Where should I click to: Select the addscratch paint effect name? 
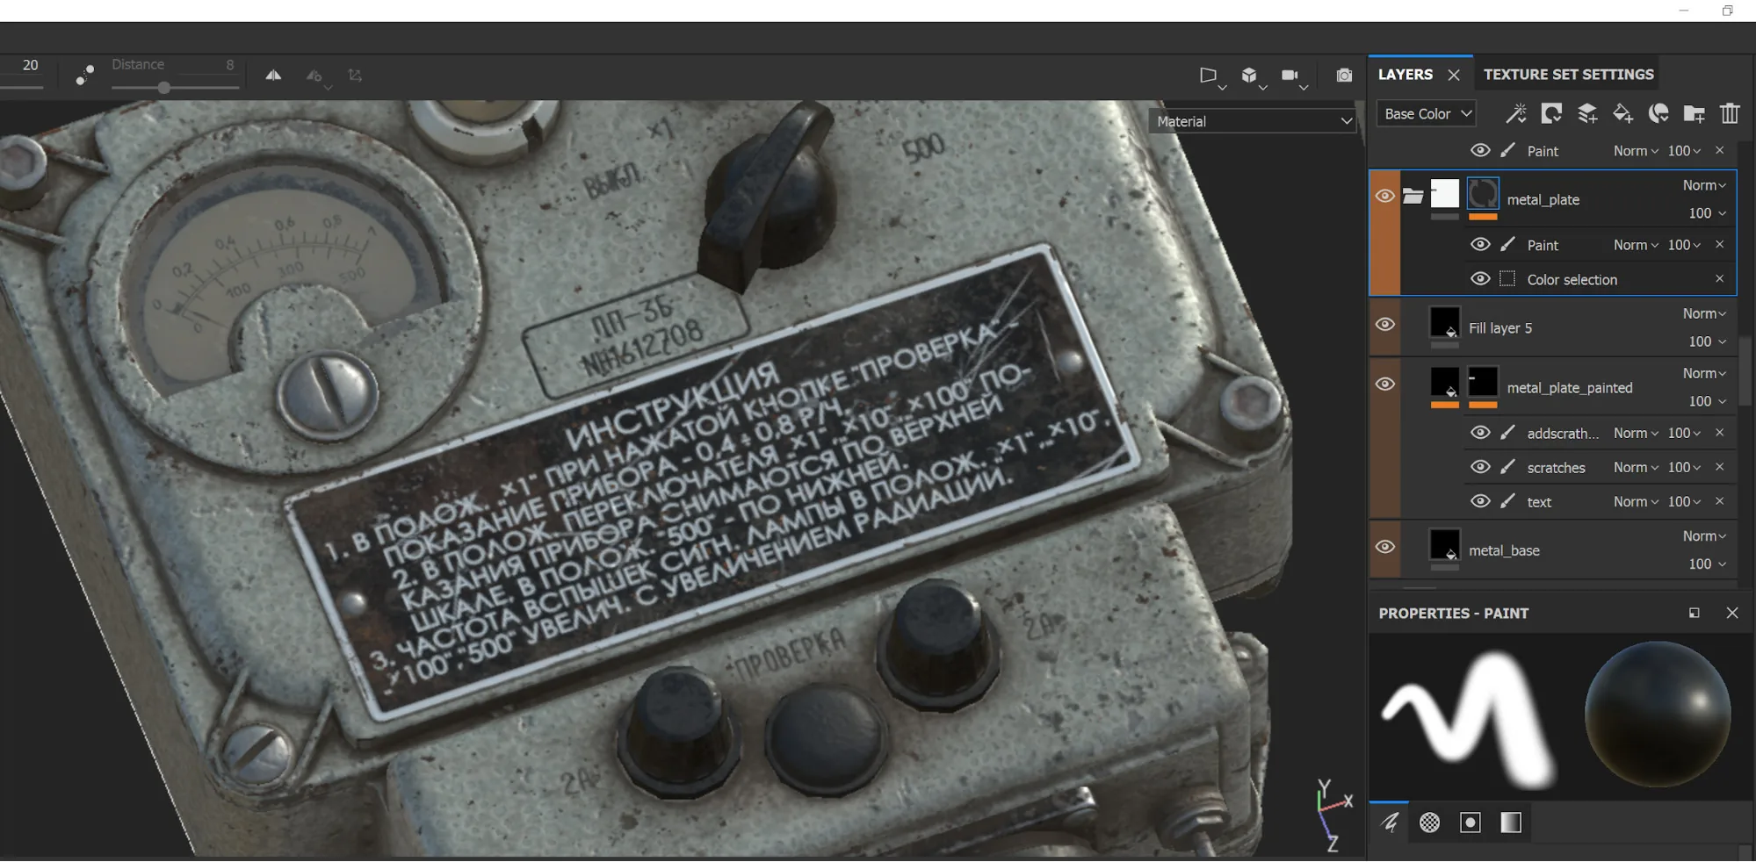pos(1563,433)
